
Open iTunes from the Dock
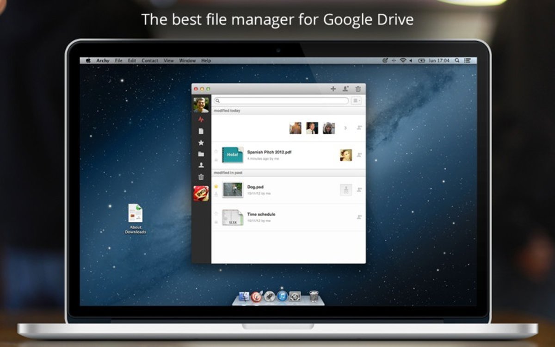click(x=282, y=297)
